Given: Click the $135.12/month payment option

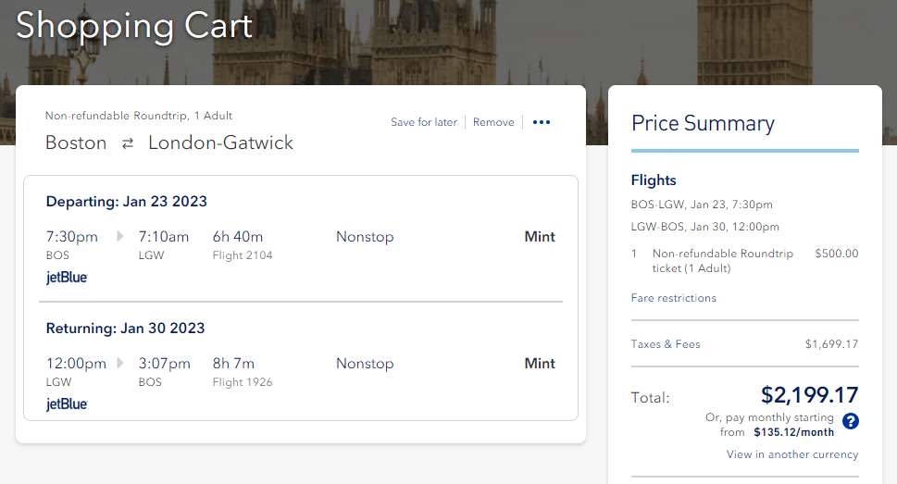Looking at the screenshot, I should [793, 432].
